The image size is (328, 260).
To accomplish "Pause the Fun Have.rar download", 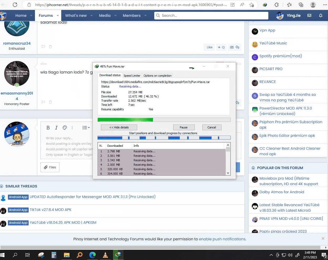I will click(x=184, y=127).
